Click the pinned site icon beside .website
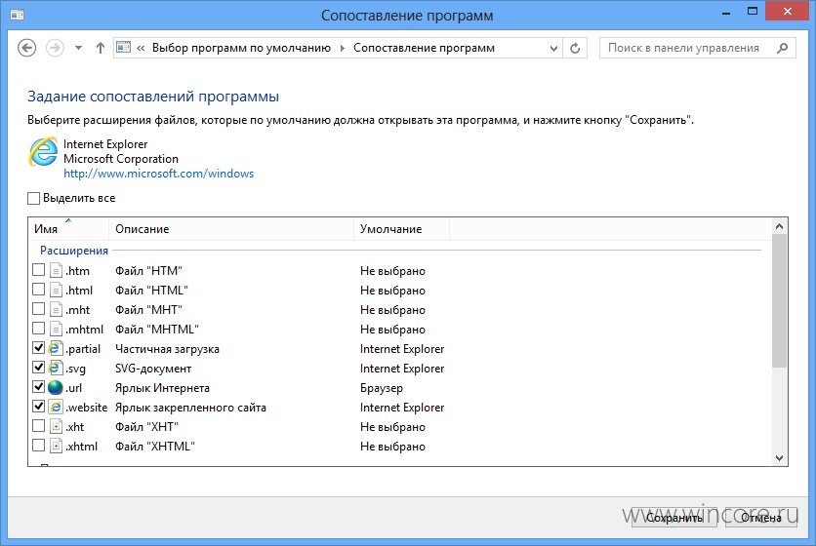The height and width of the screenshot is (546, 816). pyautogui.click(x=56, y=407)
